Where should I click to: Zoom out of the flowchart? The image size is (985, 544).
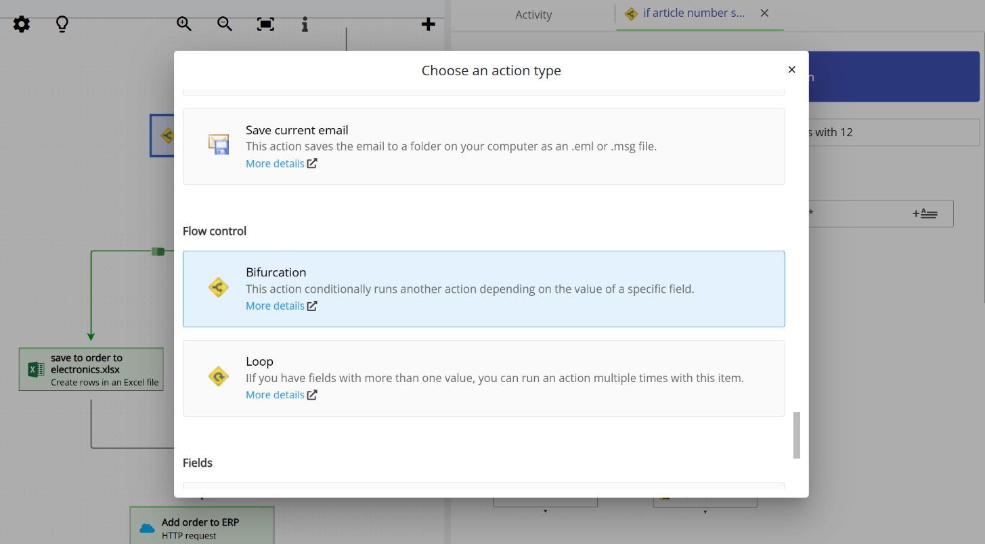coord(224,23)
